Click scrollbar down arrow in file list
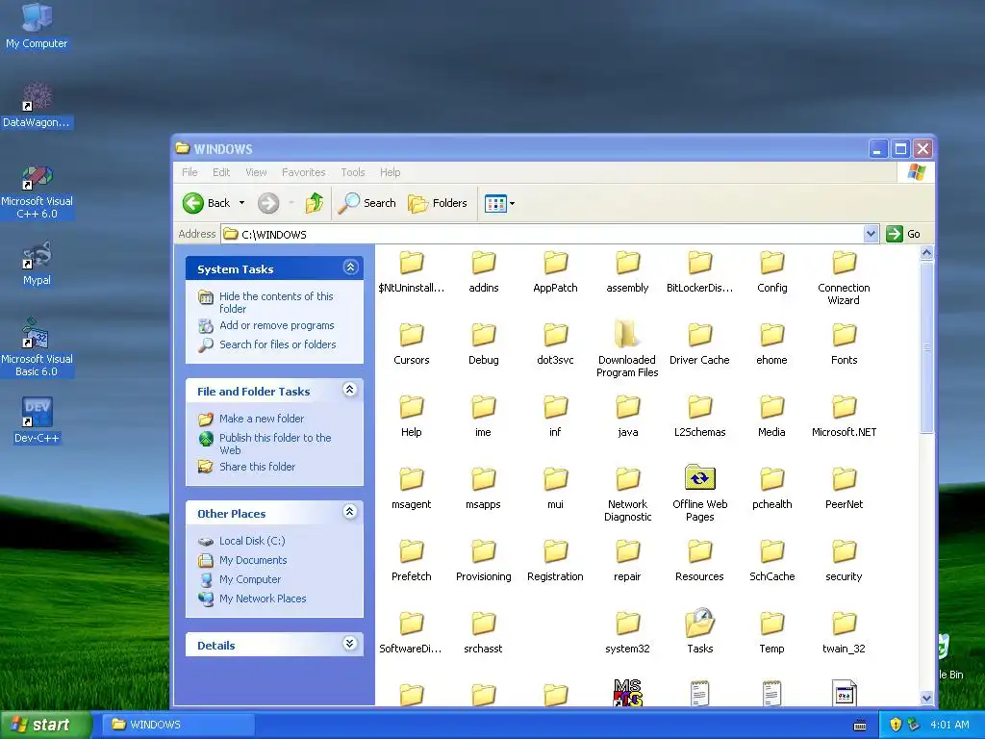 coord(926,698)
